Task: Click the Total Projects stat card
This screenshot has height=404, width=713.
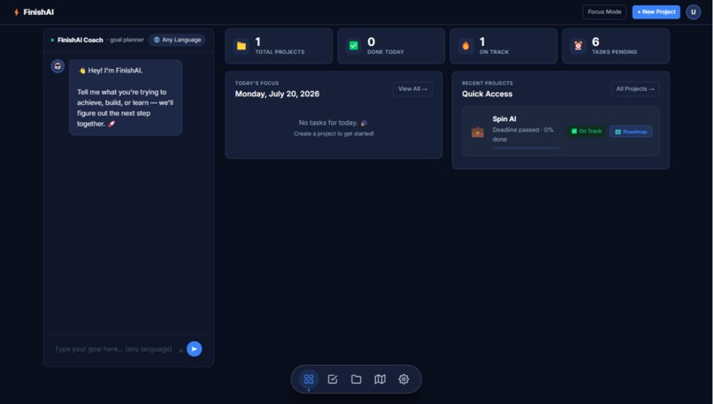Action: (x=279, y=46)
